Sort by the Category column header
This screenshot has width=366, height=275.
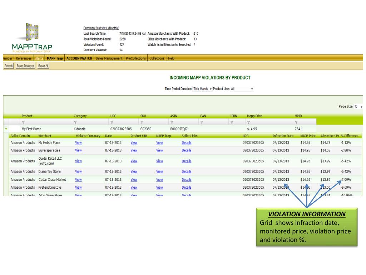(x=80, y=116)
